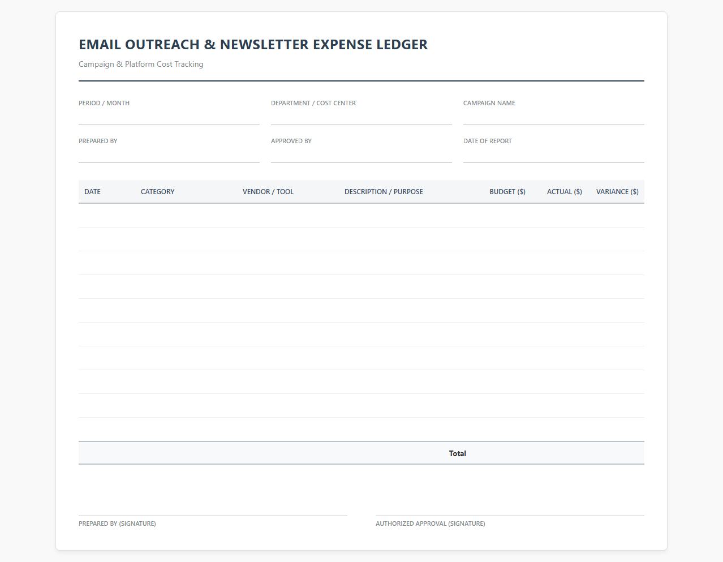This screenshot has height=562, width=723.
Task: Click the APPROVED BY label
Action: 291,141
